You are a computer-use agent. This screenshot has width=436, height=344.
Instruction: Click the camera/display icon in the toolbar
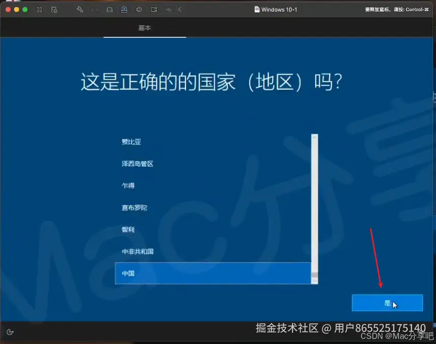coord(154,9)
